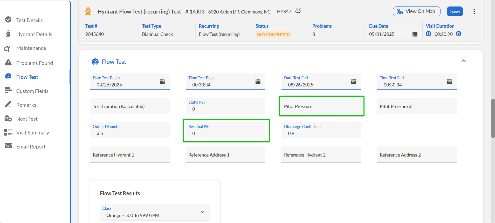
Task: Collapse the Flow Test section
Action: point(463,61)
